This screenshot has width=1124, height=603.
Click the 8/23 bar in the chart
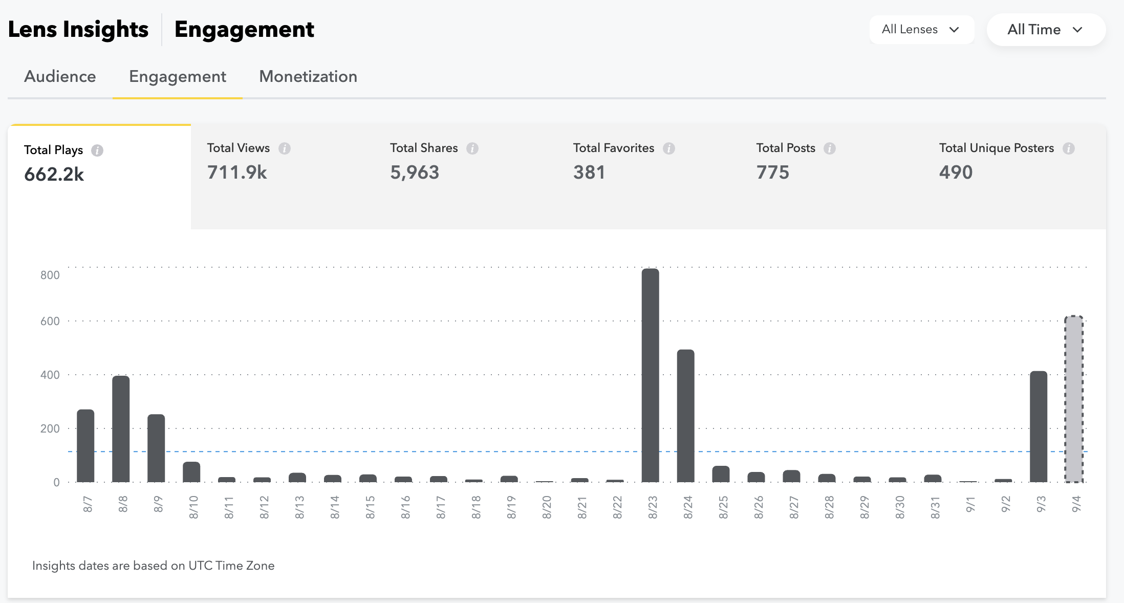[651, 375]
